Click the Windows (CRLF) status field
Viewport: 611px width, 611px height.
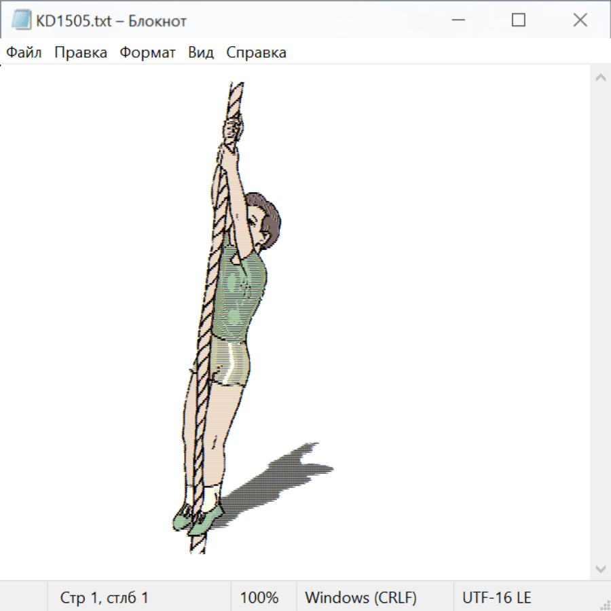coord(360,597)
